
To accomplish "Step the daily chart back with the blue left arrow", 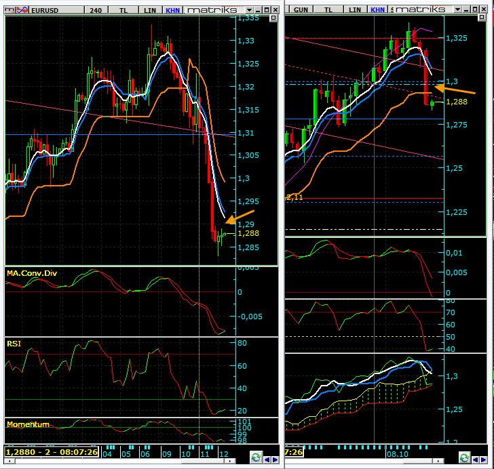I will pos(475,460).
